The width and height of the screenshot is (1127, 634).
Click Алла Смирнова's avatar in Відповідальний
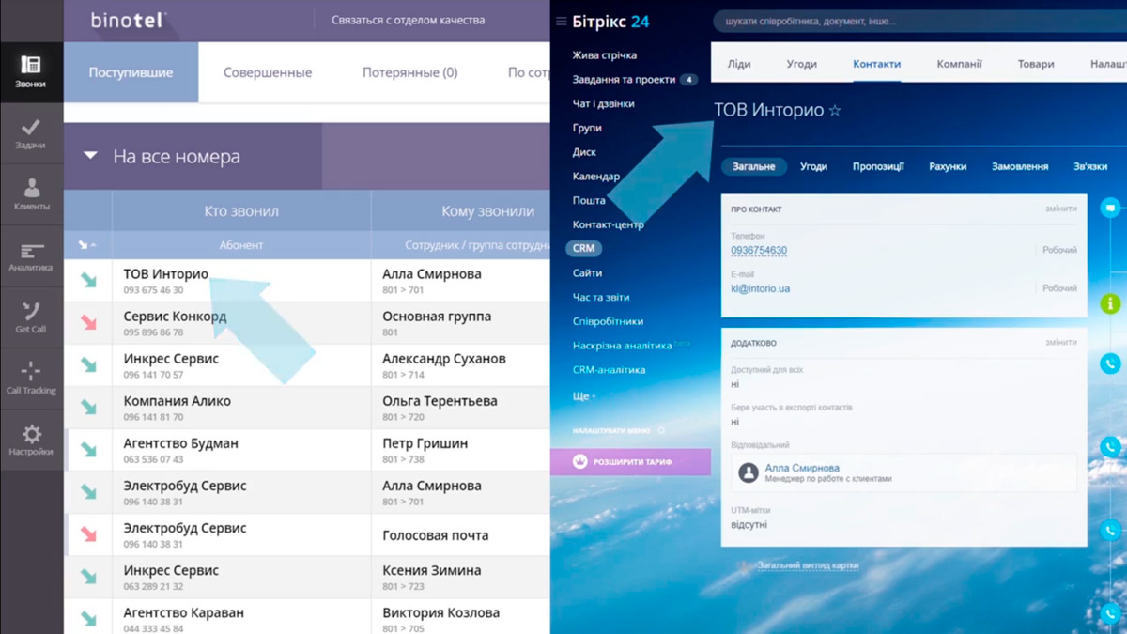pyautogui.click(x=749, y=472)
